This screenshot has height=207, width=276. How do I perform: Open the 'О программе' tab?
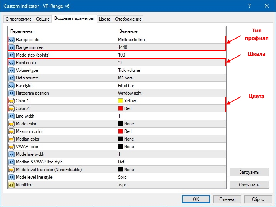[x=18, y=19]
